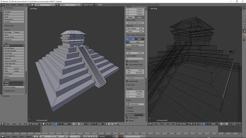Add a new screen layout with the plus icon

pos(51,5)
